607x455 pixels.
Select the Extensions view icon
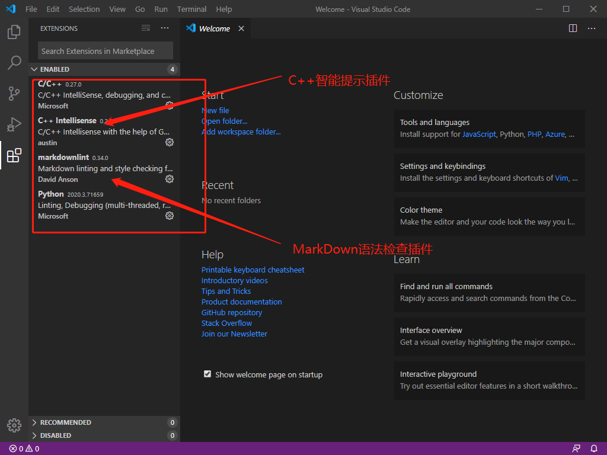point(14,156)
